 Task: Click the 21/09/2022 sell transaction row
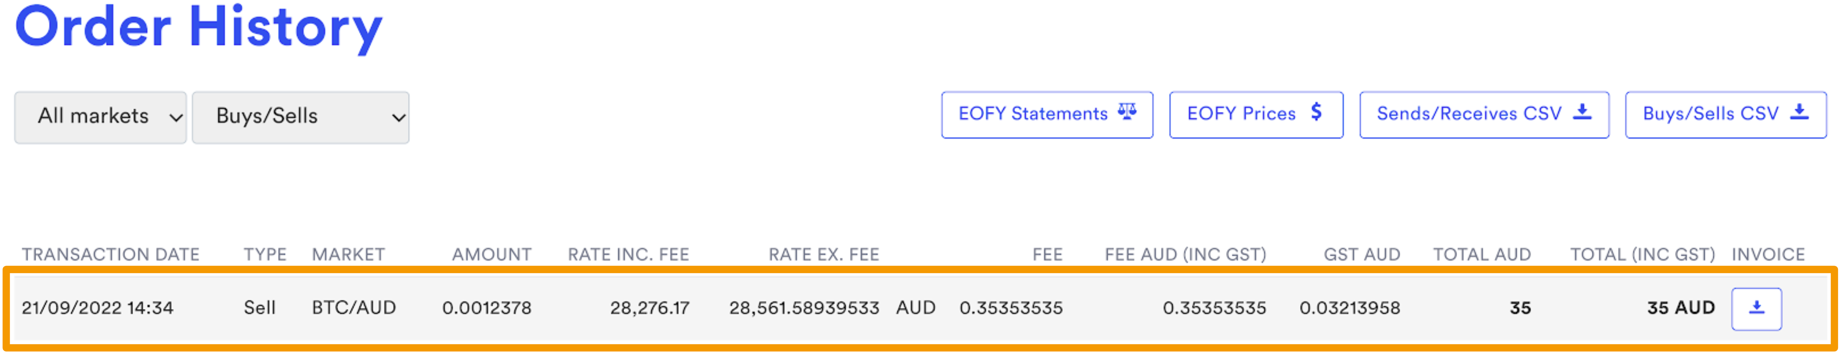[x=858, y=309]
